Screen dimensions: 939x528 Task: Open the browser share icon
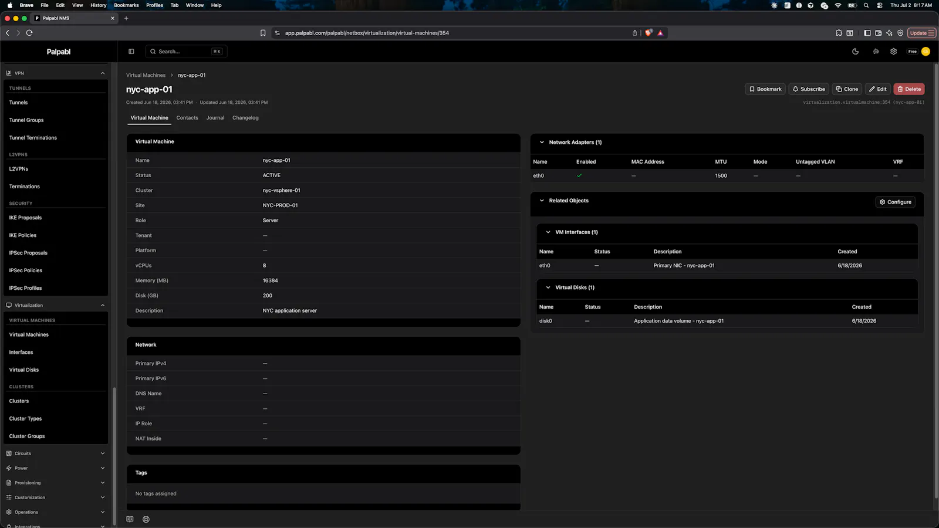(635, 33)
